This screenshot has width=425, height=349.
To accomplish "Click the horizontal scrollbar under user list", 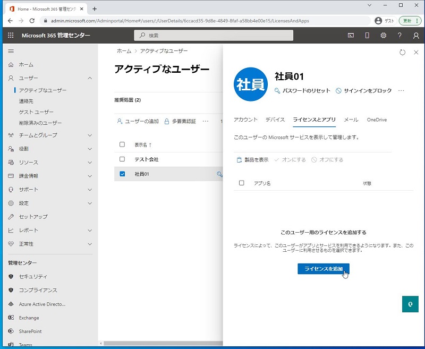I will click(x=163, y=343).
